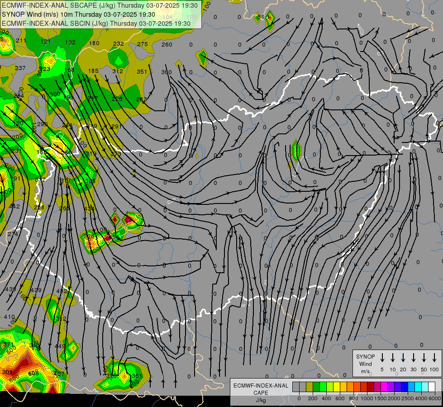Click the 10 m/s wind arrow in legend
The width and height of the screenshot is (443, 407).
point(393,358)
